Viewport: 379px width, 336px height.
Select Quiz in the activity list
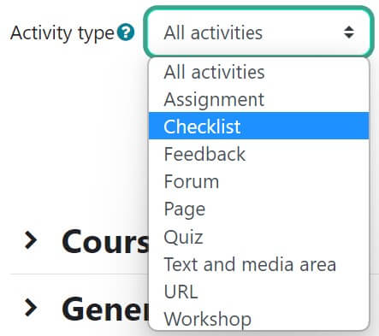click(259, 236)
